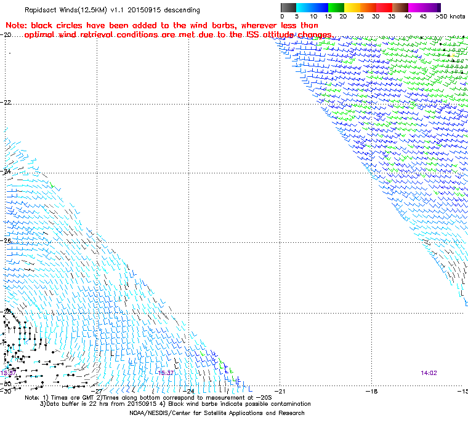The image size is (468, 423).
Task: Click the purple '15:57' swath time label
Action: pyautogui.click(x=8, y=373)
